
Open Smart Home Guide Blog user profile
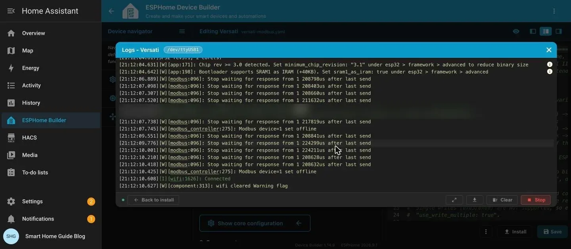pyautogui.click(x=51, y=236)
